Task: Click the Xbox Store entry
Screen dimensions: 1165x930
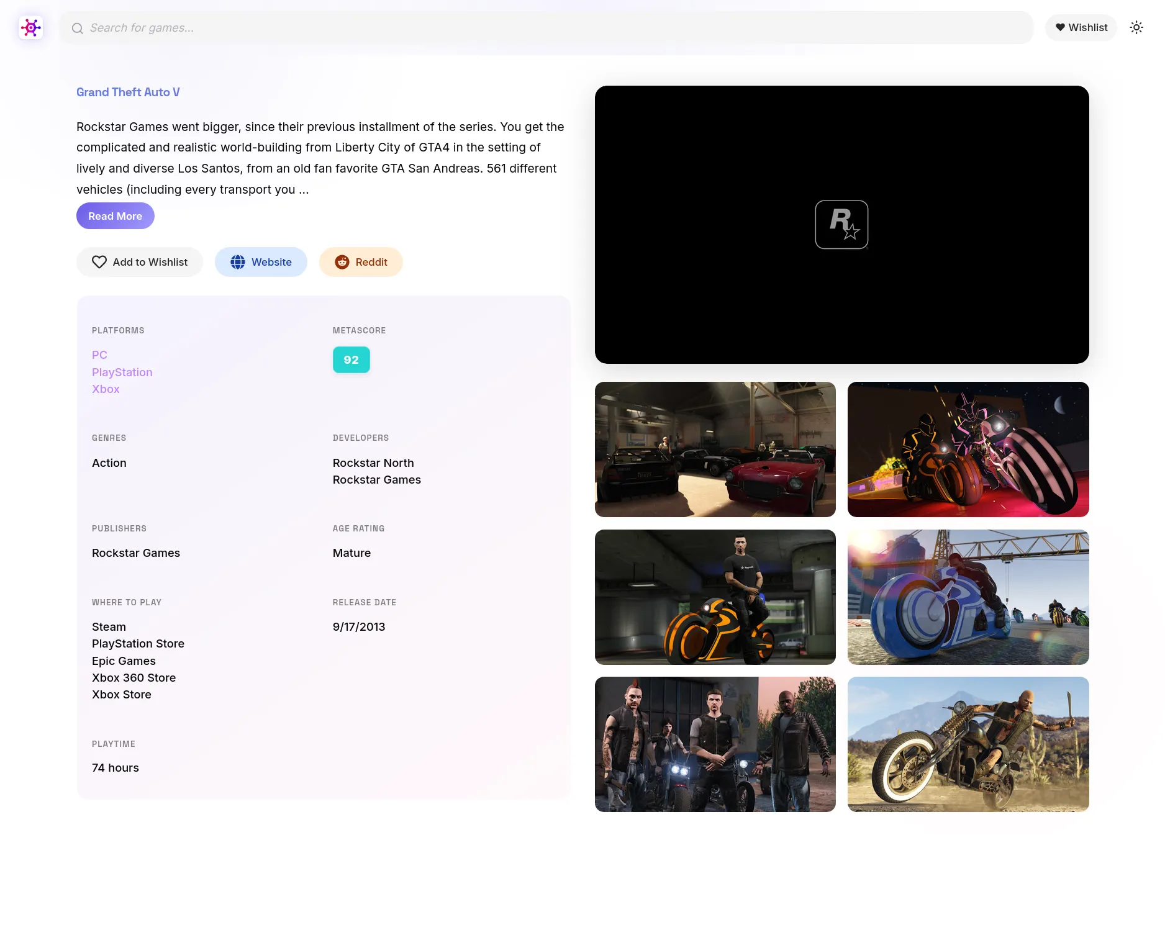Action: [122, 695]
